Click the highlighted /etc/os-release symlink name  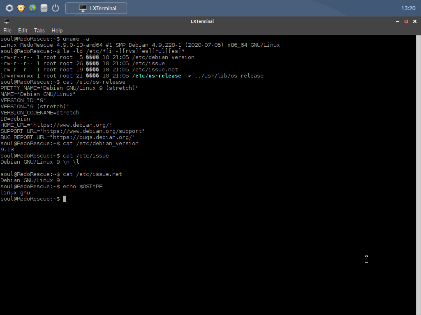pyautogui.click(x=157, y=76)
